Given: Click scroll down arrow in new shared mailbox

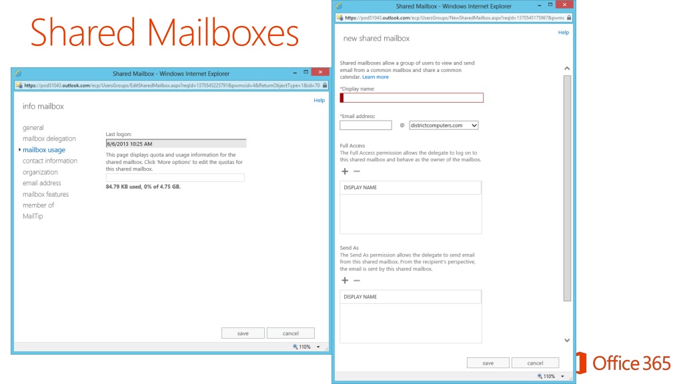Looking at the screenshot, I should point(567,340).
